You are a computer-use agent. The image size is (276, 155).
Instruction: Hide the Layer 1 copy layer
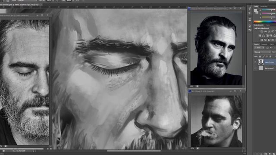click(x=255, y=62)
